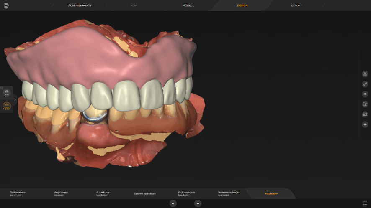Click the top view-cube icon on right
The width and height of the screenshot is (371, 208).
coord(365,74)
